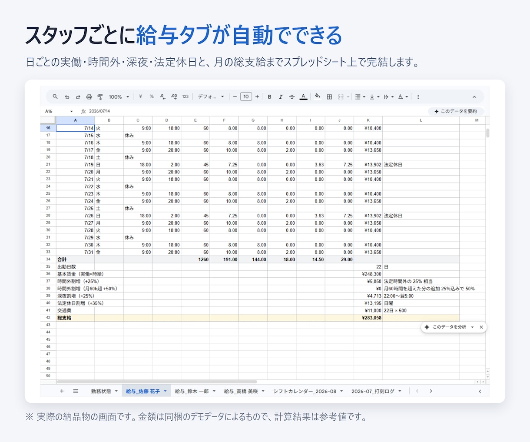Image resolution: width=530 pixels, height=442 pixels.
Task: Click the 191.00 total hours cell
Action: click(224, 259)
